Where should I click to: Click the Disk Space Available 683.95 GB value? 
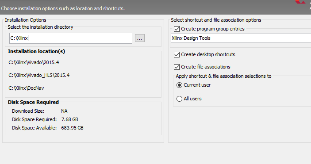pos(72,128)
